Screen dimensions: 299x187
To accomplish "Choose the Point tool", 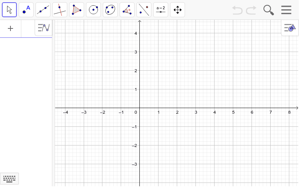I will pyautogui.click(x=26, y=10).
